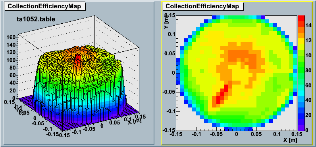This screenshot has width=316, height=147.
Task: Click the 140 label on color palette axis
Action: (x=310, y=26)
